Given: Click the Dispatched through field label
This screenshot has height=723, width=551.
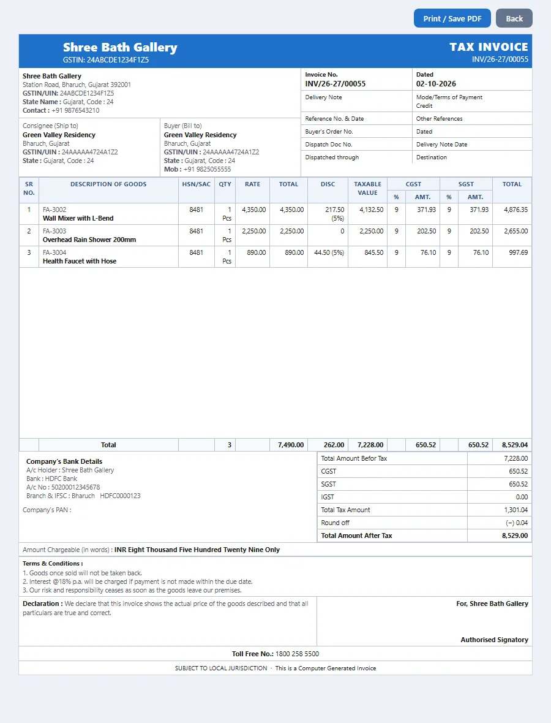Looking at the screenshot, I should [x=332, y=157].
